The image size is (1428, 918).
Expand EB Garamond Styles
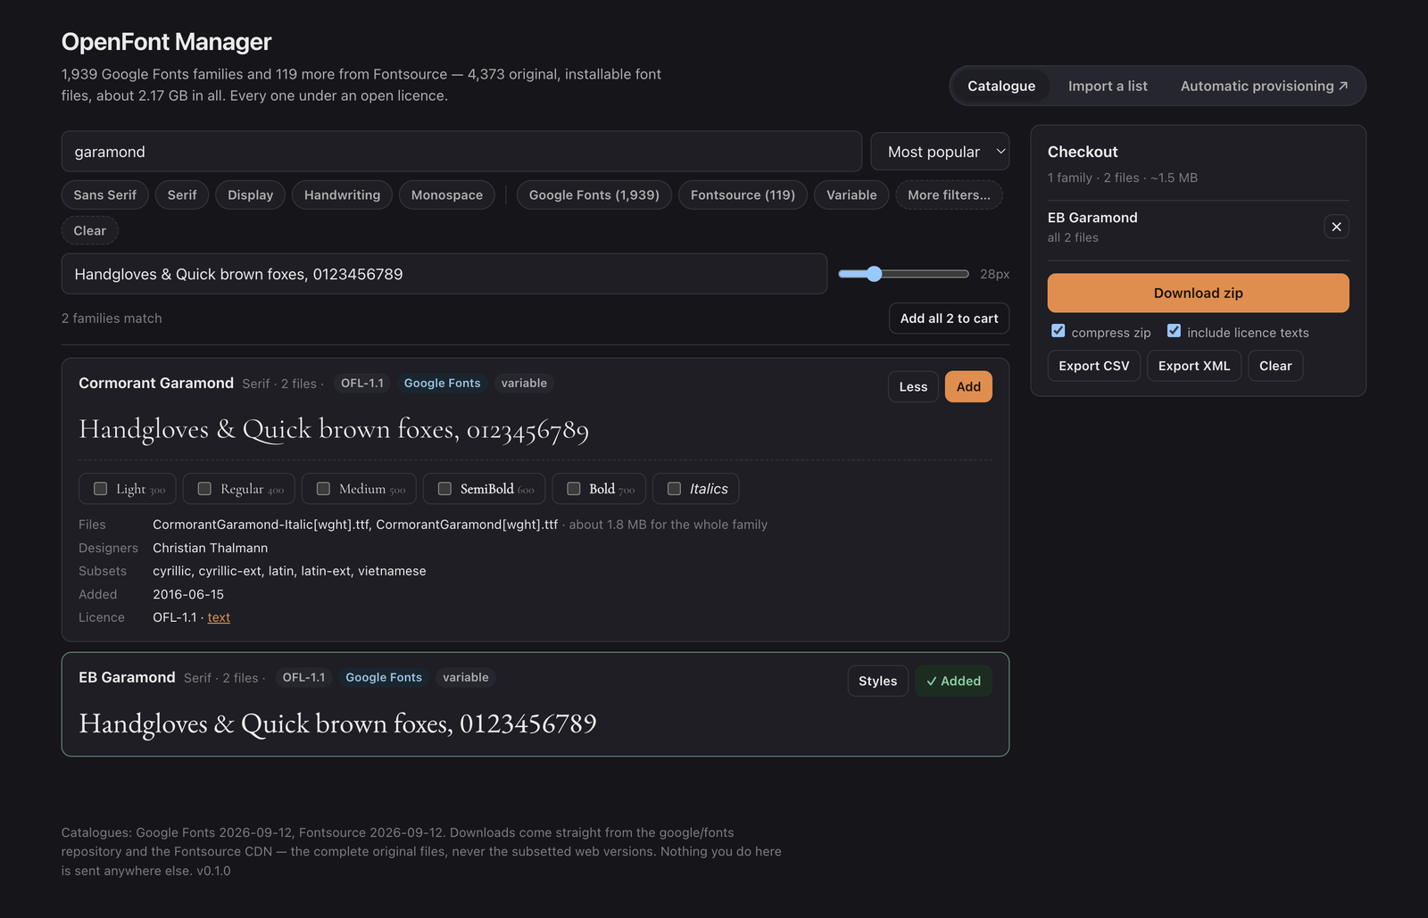coord(877,681)
